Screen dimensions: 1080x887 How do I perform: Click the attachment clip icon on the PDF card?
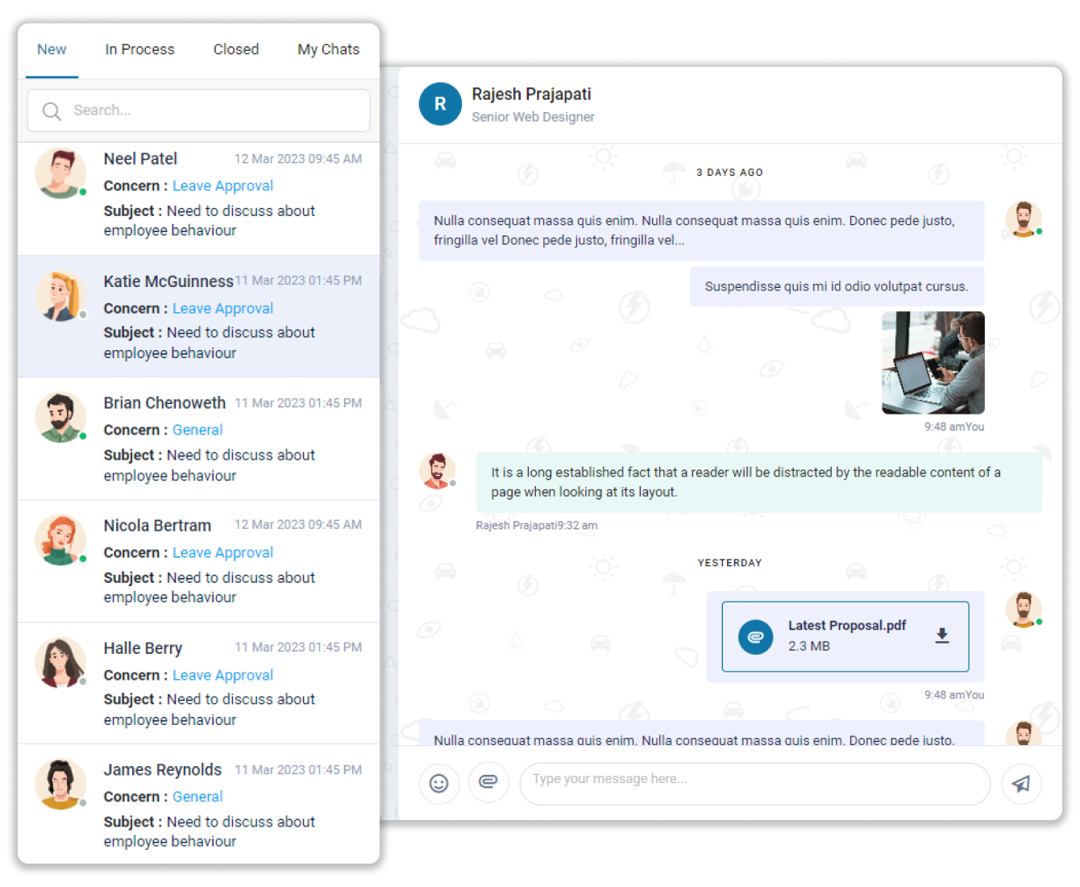pos(755,636)
